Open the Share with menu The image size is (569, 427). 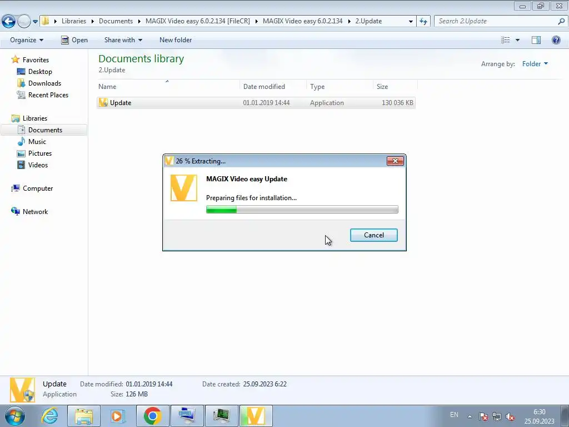pyautogui.click(x=123, y=40)
